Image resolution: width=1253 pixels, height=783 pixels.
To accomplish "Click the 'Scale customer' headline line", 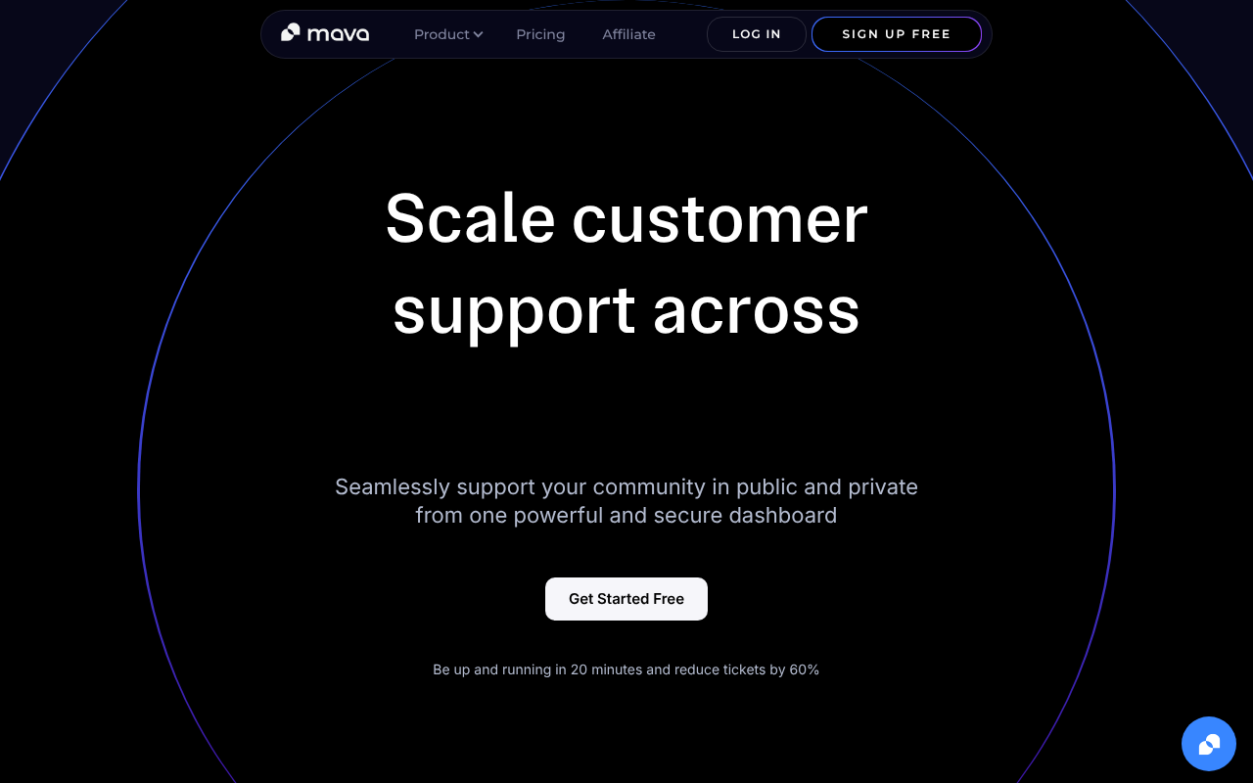I will point(626,217).
